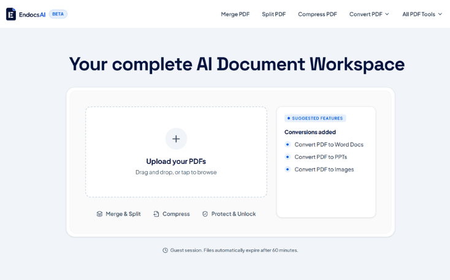Select Compress PDF in the top navigation
This screenshot has width=450, height=280.
click(318, 14)
